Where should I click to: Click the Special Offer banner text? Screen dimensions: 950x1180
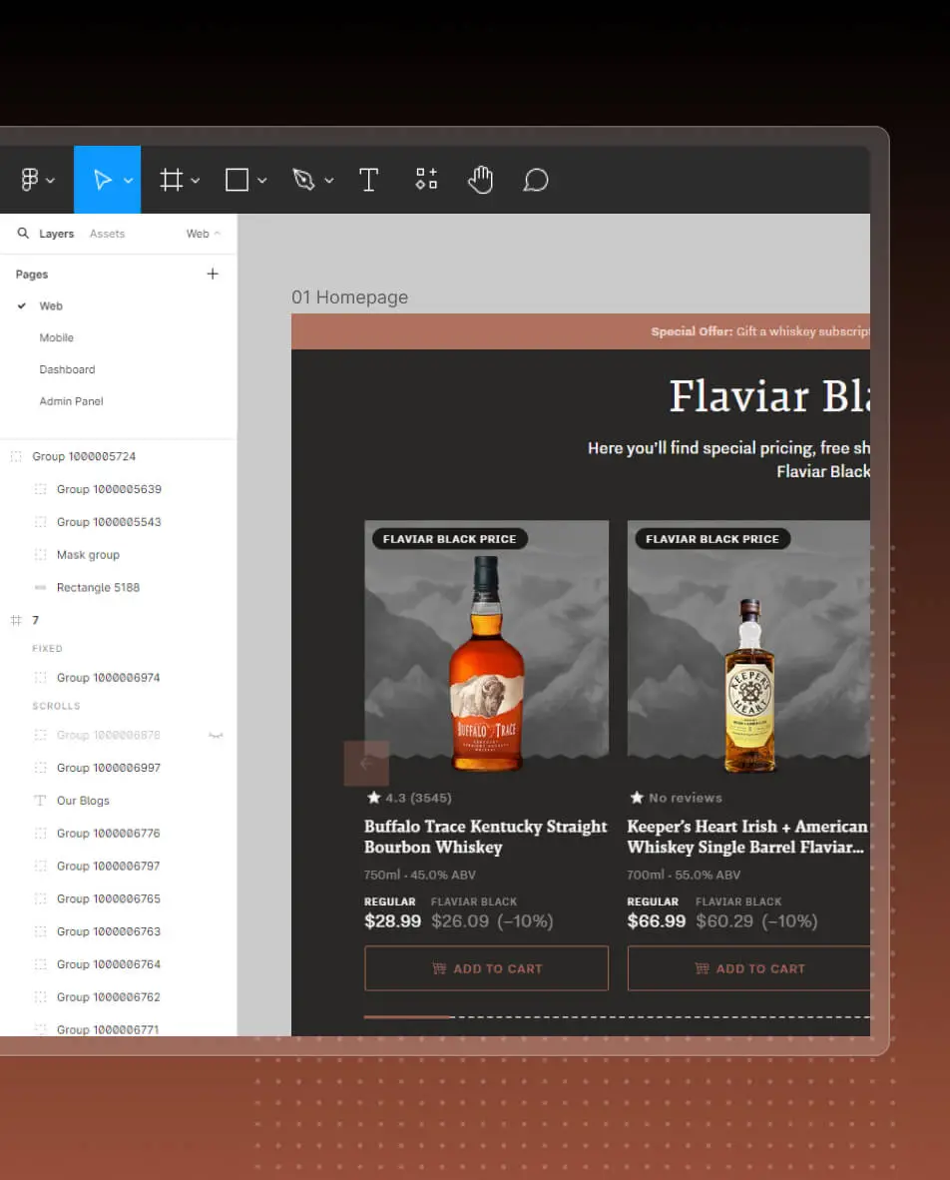(760, 331)
